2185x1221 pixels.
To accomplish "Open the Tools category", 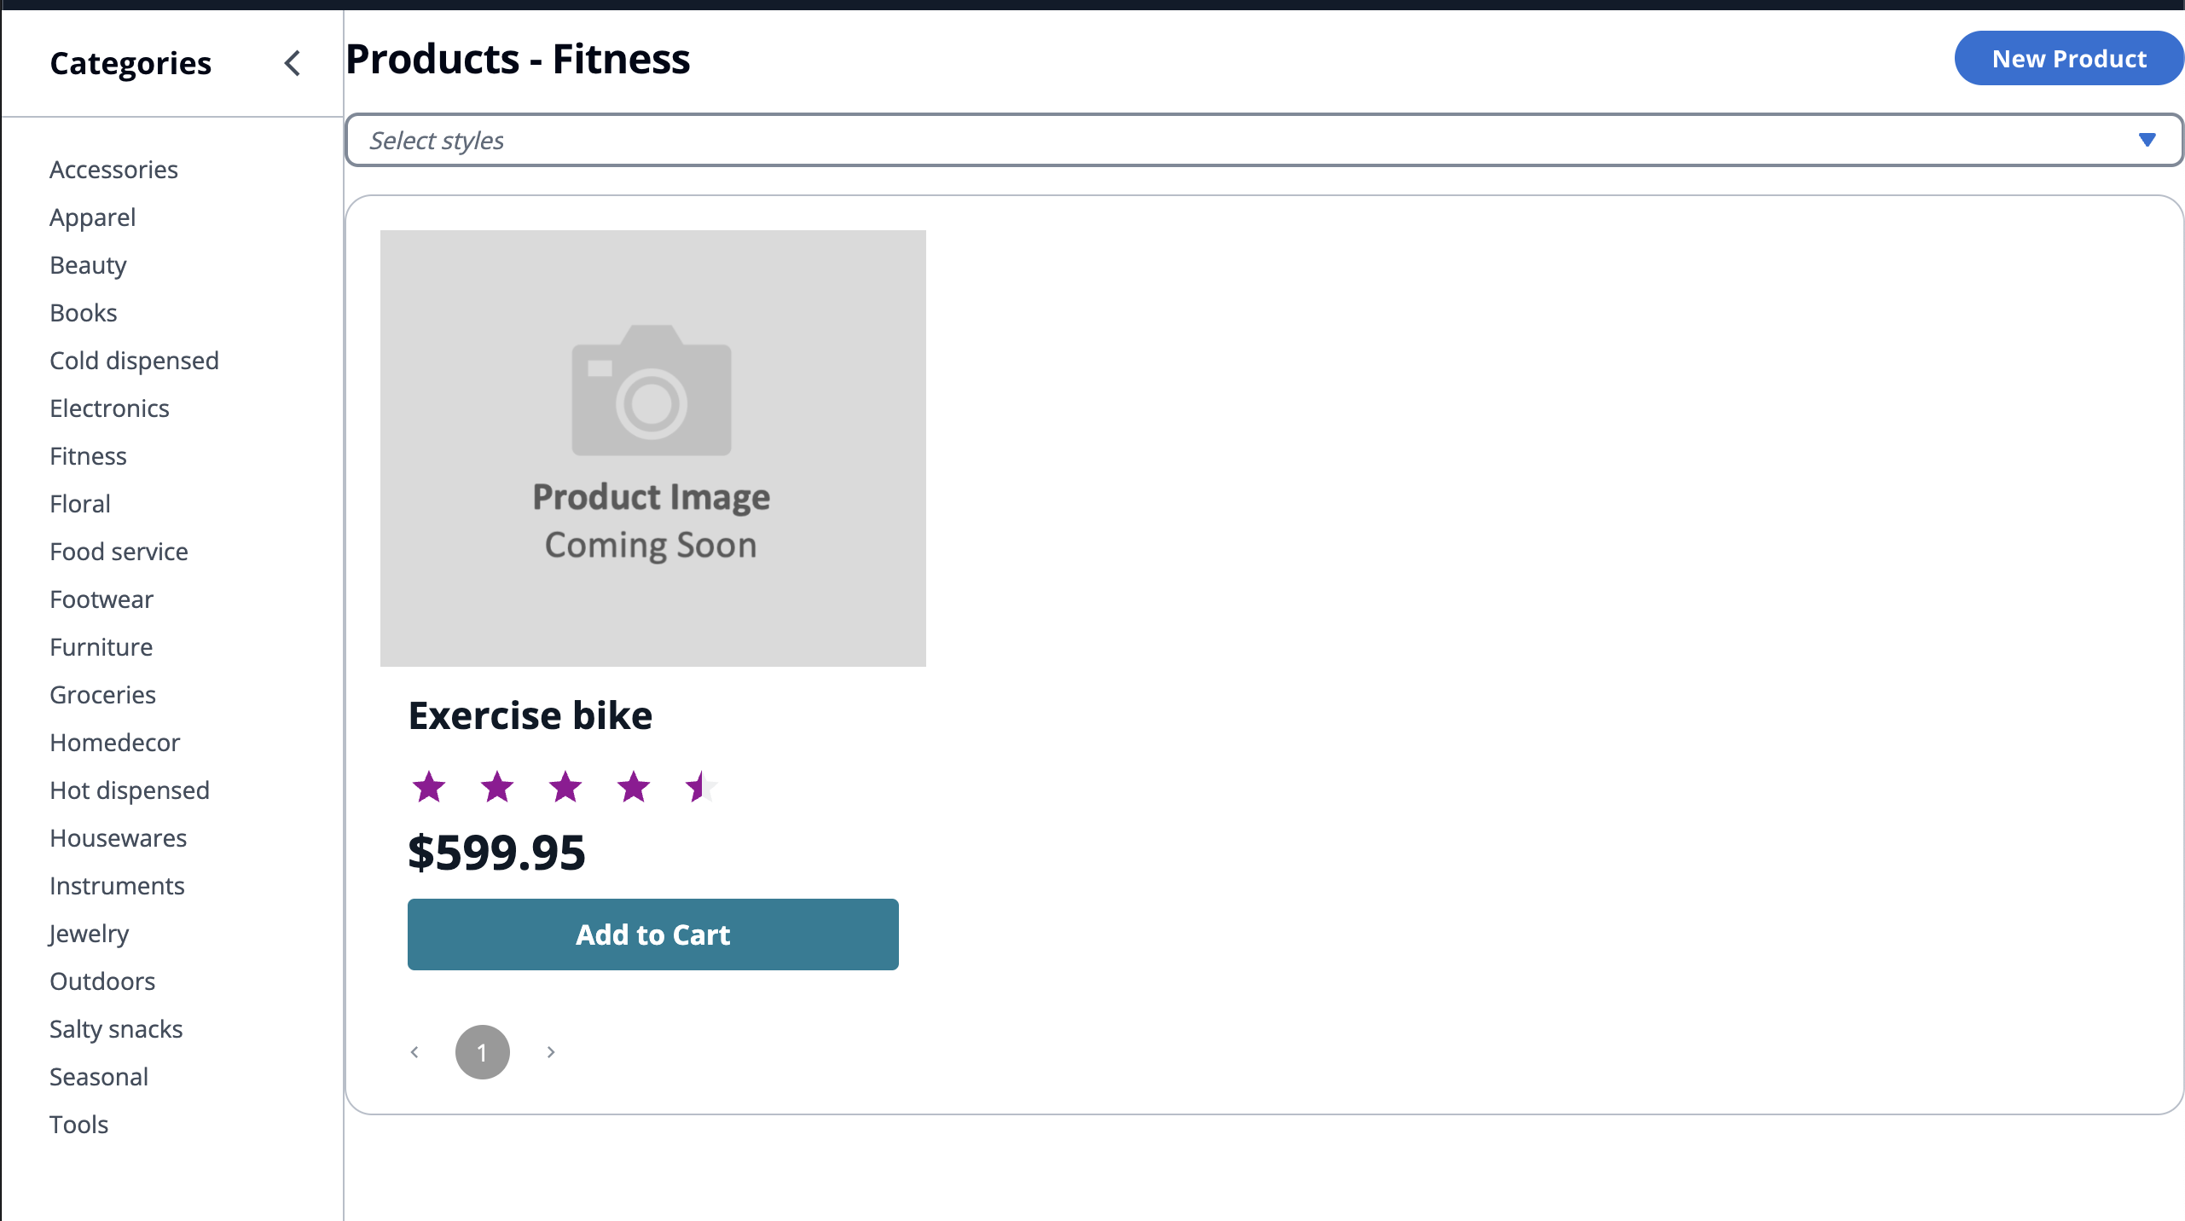I will tap(78, 1125).
